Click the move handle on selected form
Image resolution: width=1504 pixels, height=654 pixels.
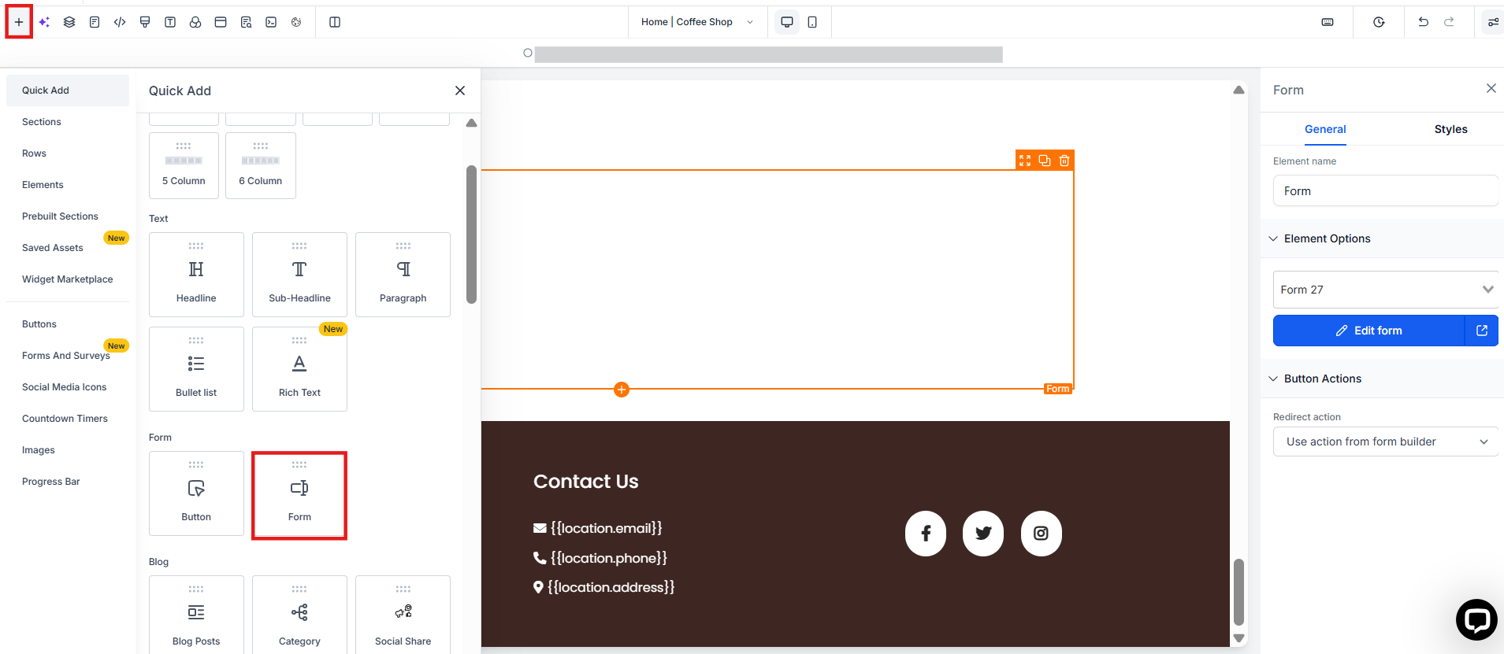[1025, 161]
